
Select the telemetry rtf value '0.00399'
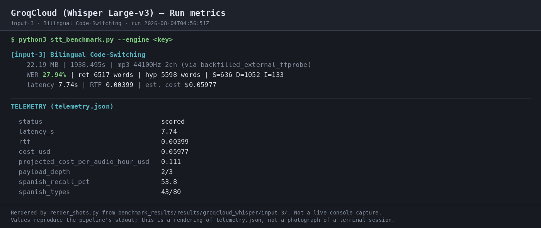pyautogui.click(x=175, y=142)
